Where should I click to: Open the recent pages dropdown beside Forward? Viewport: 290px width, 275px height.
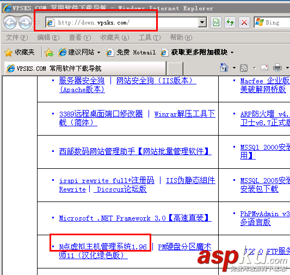point(38,23)
